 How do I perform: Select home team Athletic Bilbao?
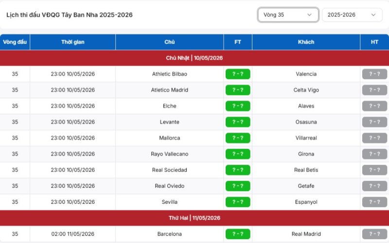tap(169, 74)
